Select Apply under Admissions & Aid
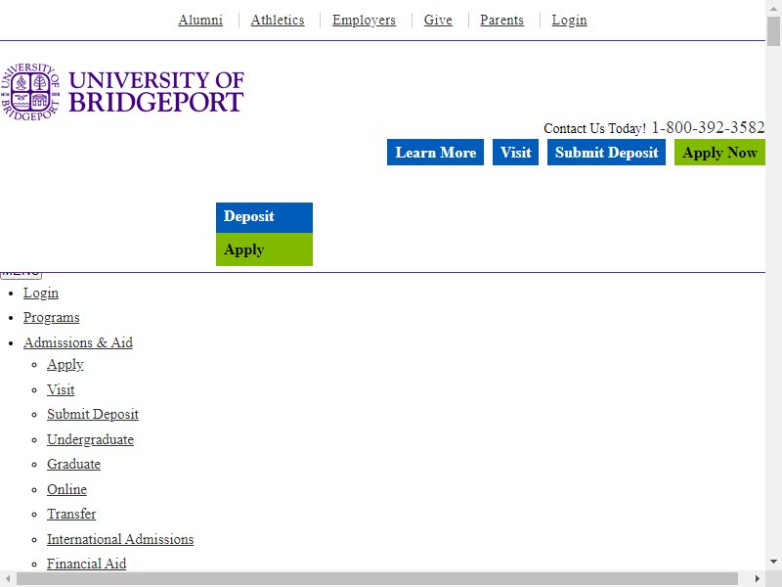The width and height of the screenshot is (782, 587). (65, 364)
